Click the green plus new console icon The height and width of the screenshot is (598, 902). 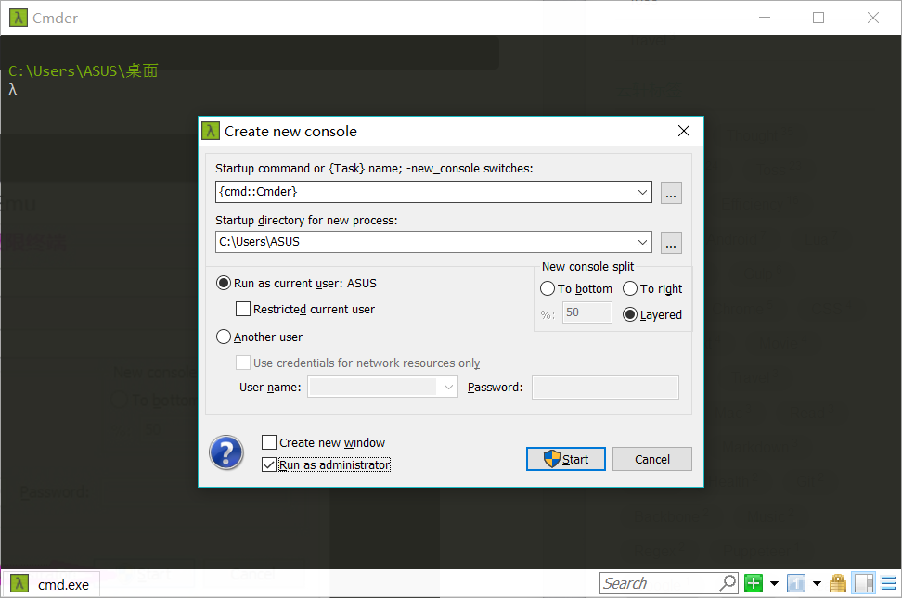(x=753, y=583)
